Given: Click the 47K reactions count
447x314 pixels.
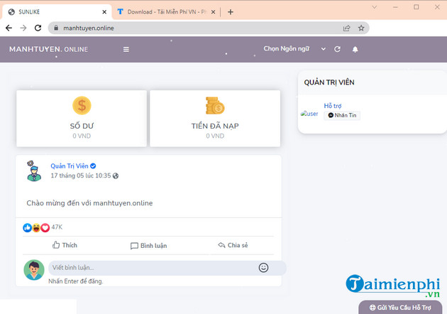Looking at the screenshot, I should coord(57,227).
